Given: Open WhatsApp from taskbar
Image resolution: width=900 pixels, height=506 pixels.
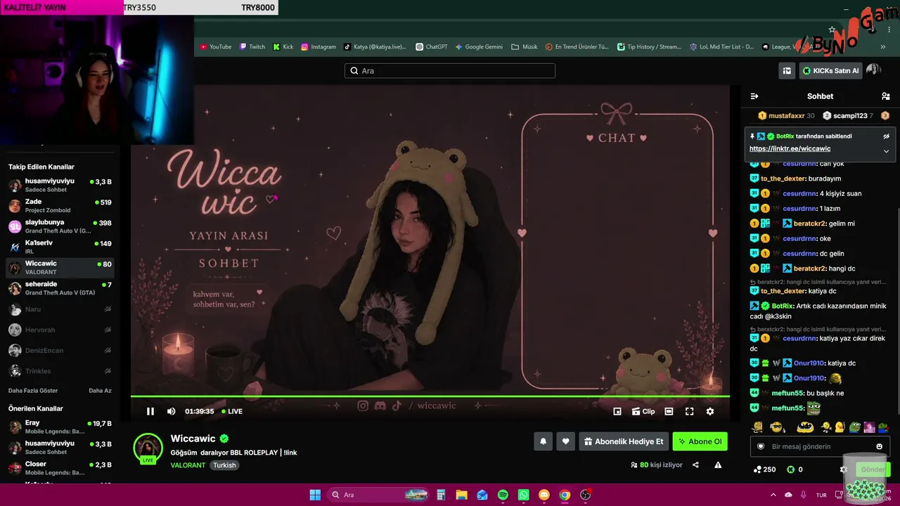Looking at the screenshot, I should click(523, 495).
